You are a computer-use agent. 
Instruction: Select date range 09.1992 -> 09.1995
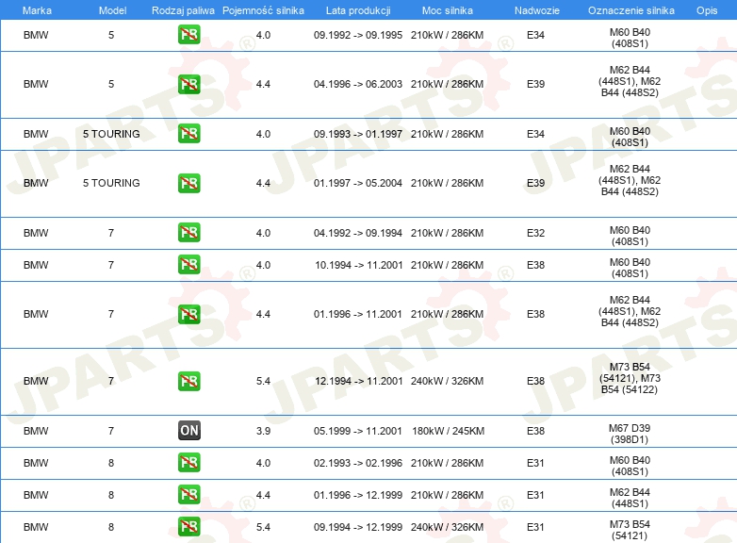click(x=358, y=35)
